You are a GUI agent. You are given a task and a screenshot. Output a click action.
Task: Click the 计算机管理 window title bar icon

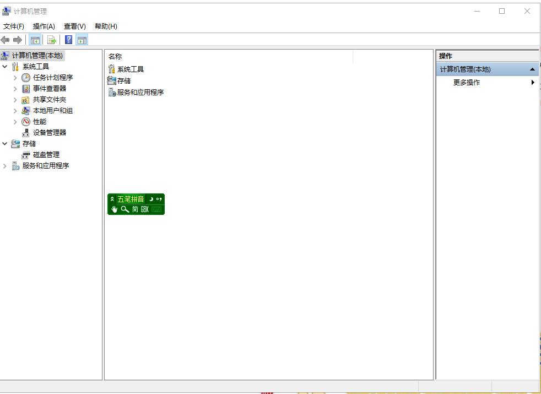[6, 11]
